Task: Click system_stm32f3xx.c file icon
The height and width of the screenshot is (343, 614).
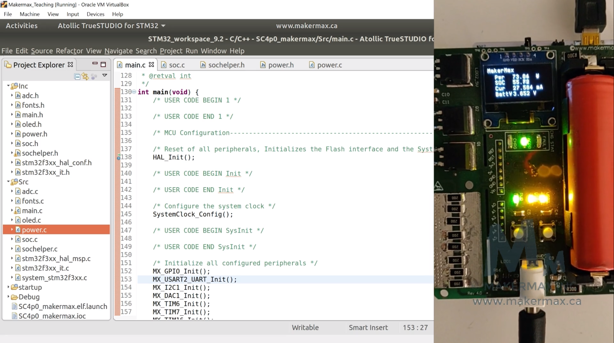Action: (x=18, y=277)
